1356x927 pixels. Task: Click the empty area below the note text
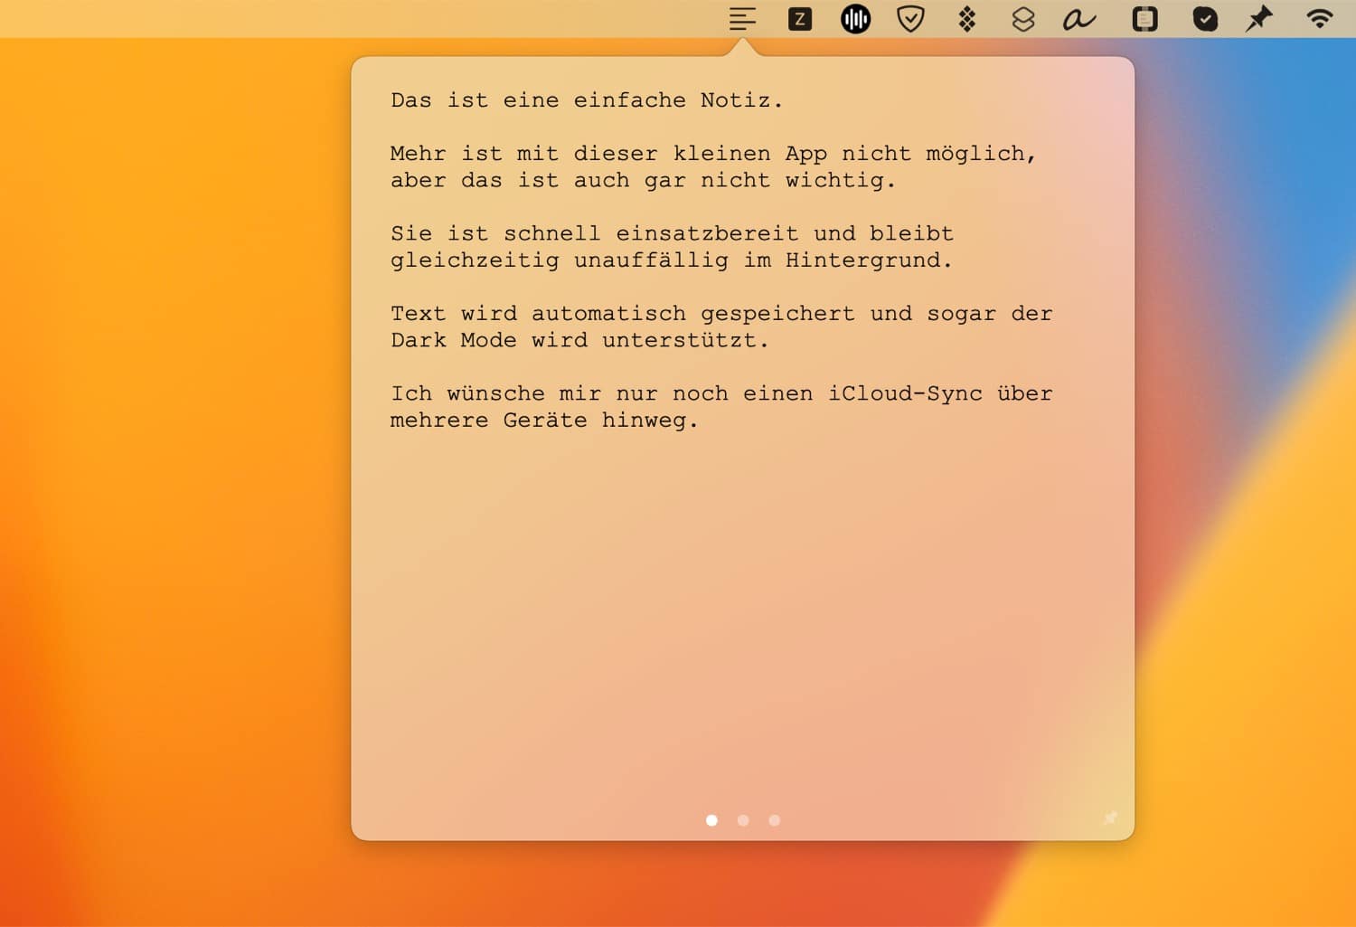(741, 615)
